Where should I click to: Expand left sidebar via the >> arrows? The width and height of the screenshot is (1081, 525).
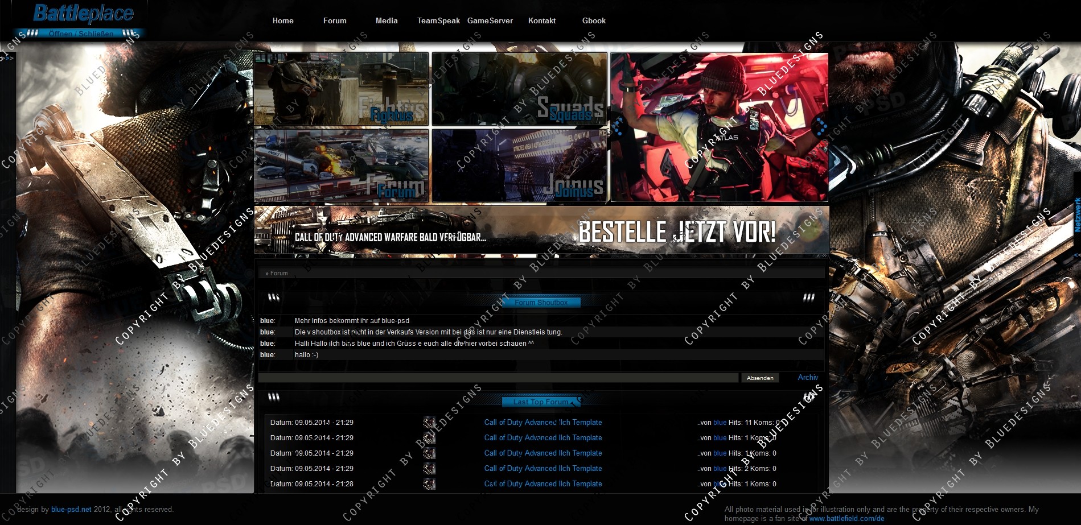point(7,57)
